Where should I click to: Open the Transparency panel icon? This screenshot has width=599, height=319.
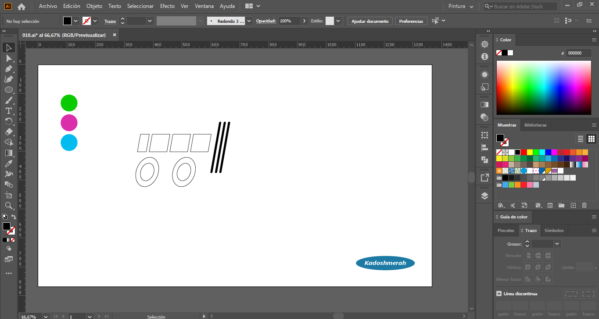coord(484,117)
